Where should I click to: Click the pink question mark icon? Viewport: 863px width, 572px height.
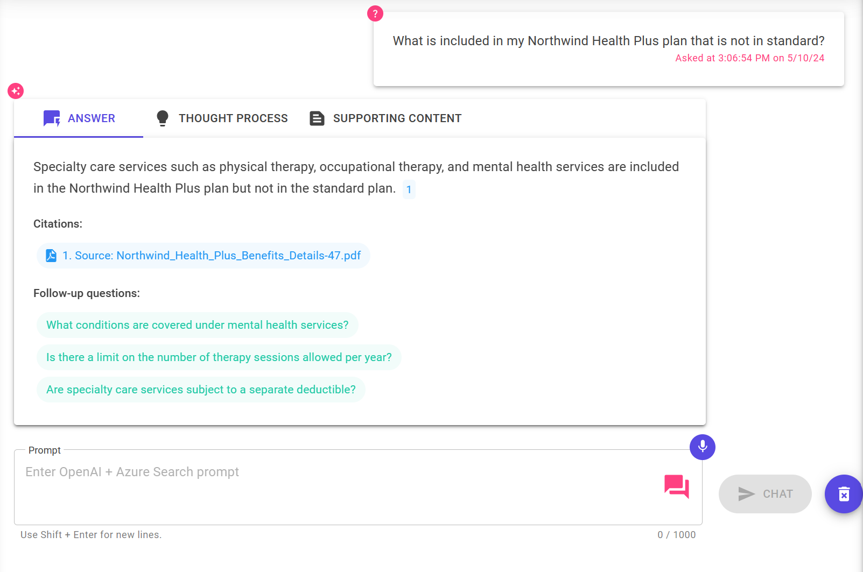pyautogui.click(x=375, y=13)
